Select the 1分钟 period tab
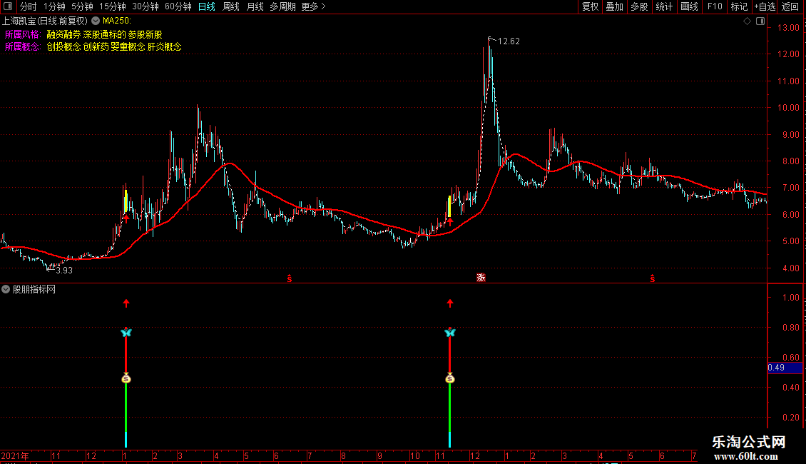 [54, 6]
